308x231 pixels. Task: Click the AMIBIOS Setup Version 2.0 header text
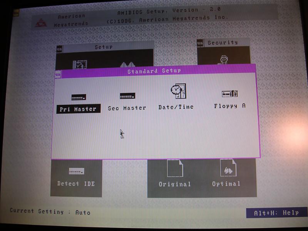coord(169,11)
